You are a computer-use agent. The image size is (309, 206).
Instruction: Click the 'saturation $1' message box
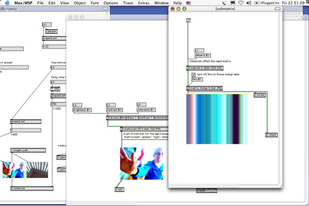146,110
